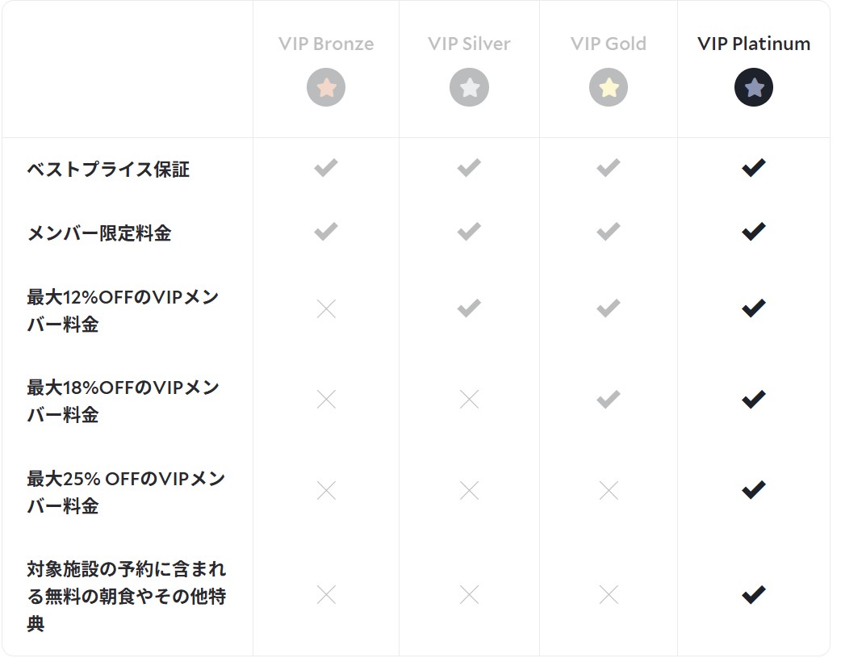
Task: Click Silver X mark for 最大18%OFF row
Action: coord(469,399)
